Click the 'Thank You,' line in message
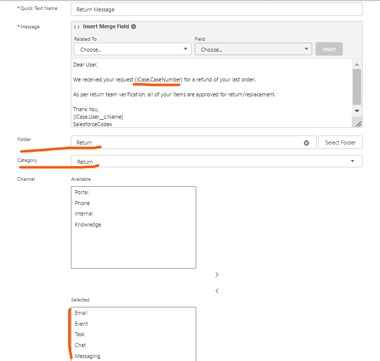Image resolution: width=380 pixels, height=361 pixels. (x=86, y=109)
